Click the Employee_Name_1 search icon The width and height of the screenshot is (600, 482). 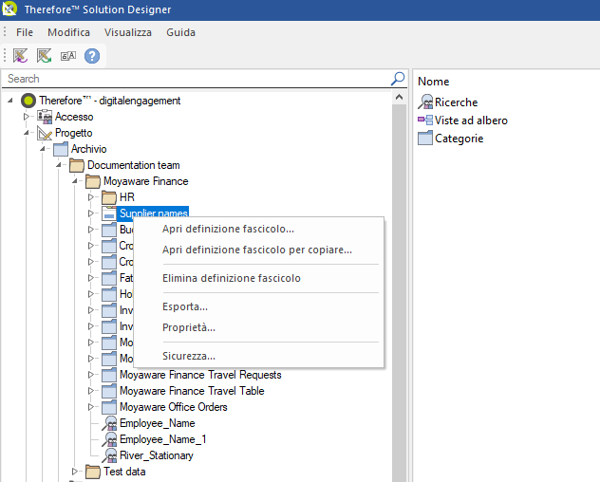(x=109, y=439)
